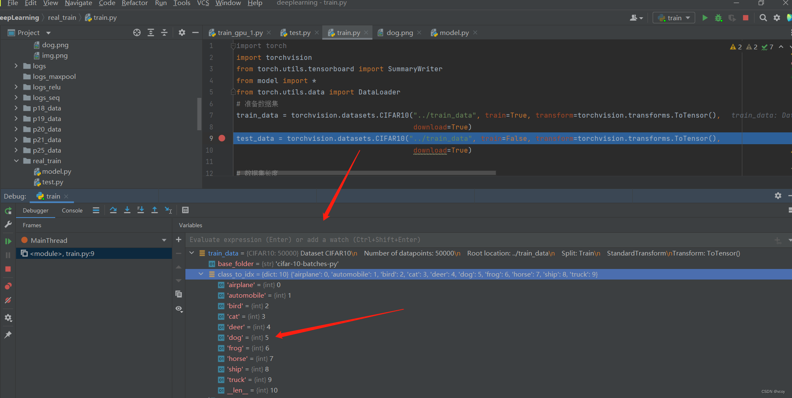Step out in debugger toolbar
Screen dimensions: 792x398
[x=155, y=210]
